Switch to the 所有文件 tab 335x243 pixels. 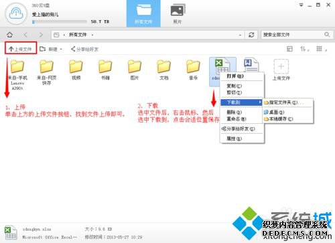[x=143, y=13]
